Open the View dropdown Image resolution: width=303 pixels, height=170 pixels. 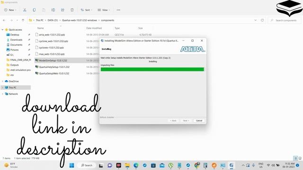tap(104, 10)
